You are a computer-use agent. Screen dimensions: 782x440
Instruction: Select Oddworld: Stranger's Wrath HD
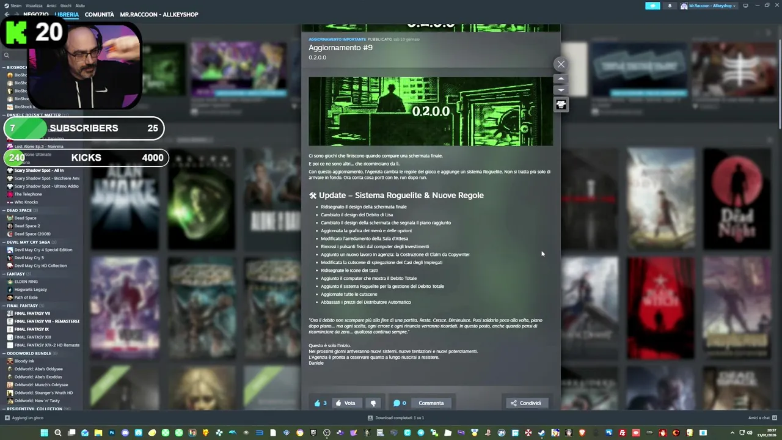click(x=43, y=393)
